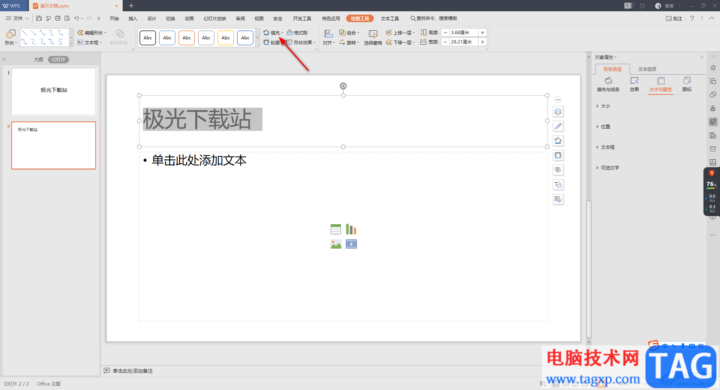
Task: Decrease the 宽度 width with minus button
Action: pos(445,42)
